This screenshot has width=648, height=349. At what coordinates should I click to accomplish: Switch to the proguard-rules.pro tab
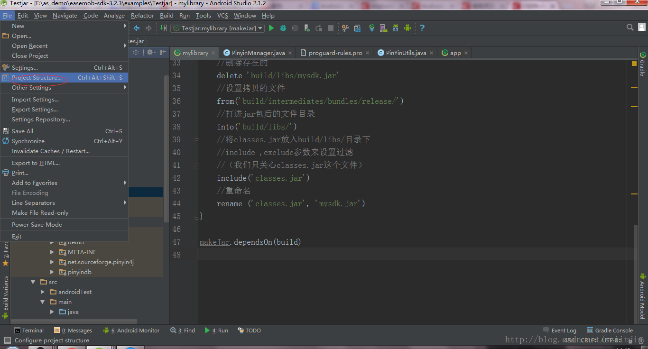335,53
